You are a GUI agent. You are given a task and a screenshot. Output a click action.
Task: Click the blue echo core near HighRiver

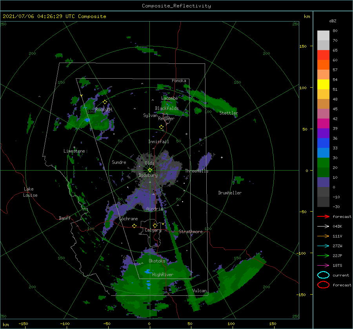tap(148, 272)
